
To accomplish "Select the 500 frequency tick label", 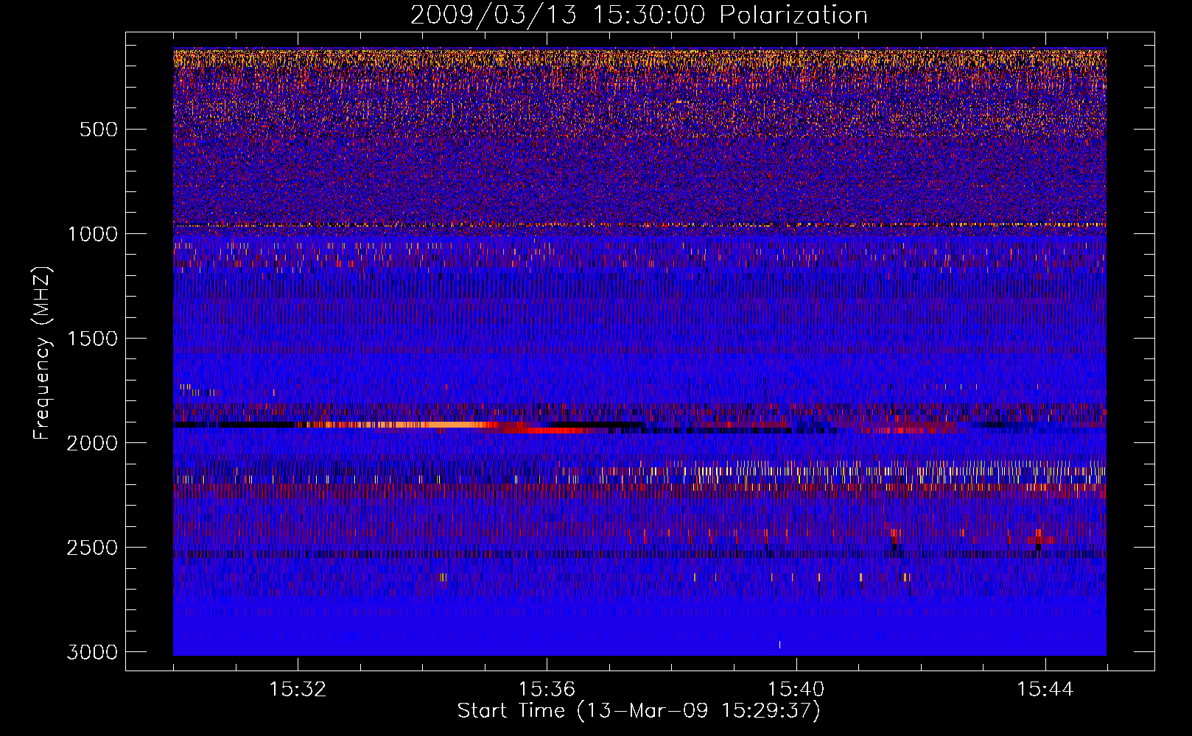I will point(98,130).
